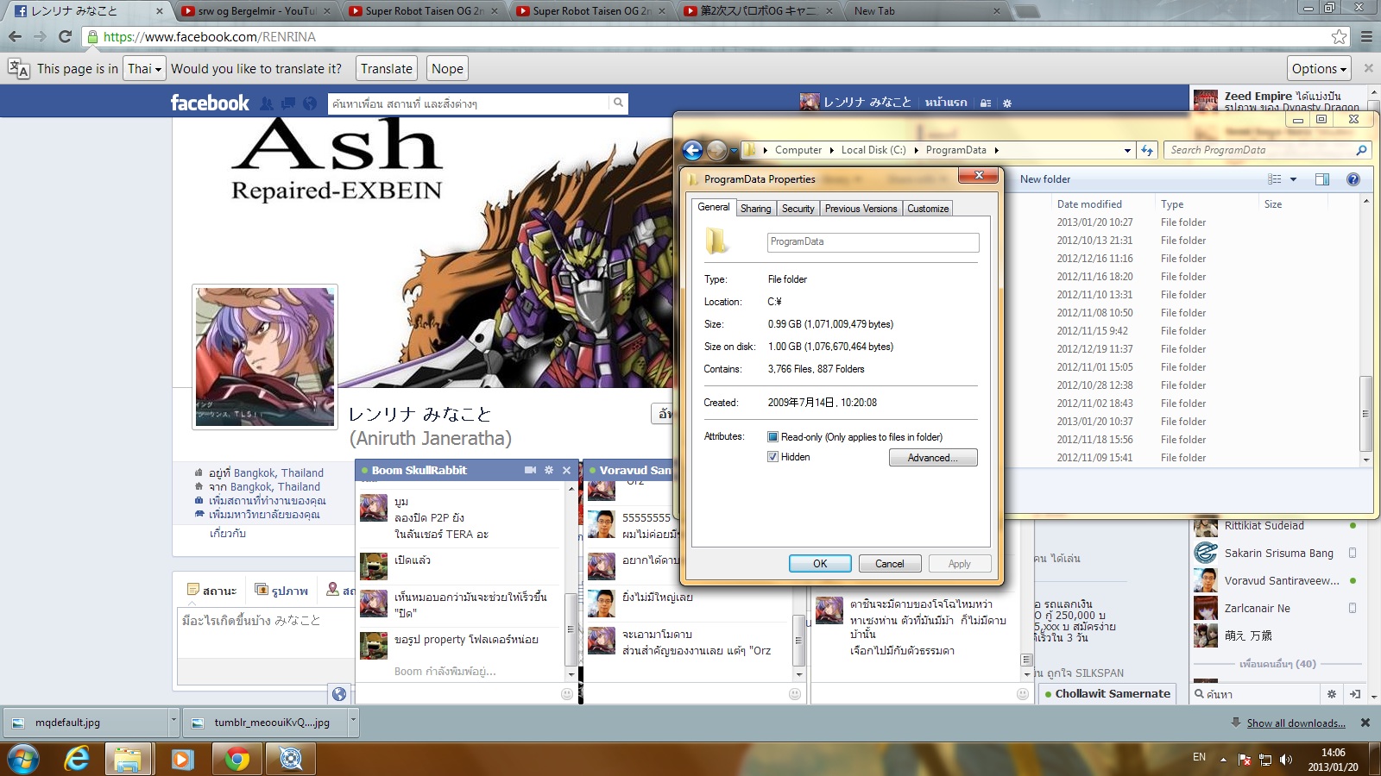Select the General tab in Properties
The height and width of the screenshot is (776, 1381).
tap(714, 207)
